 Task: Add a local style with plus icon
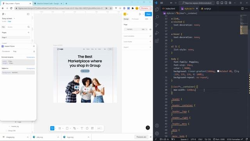[150, 42]
